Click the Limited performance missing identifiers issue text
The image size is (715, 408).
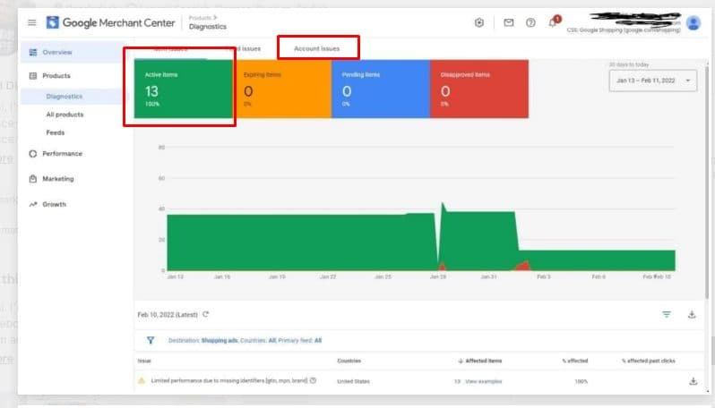click(228, 380)
